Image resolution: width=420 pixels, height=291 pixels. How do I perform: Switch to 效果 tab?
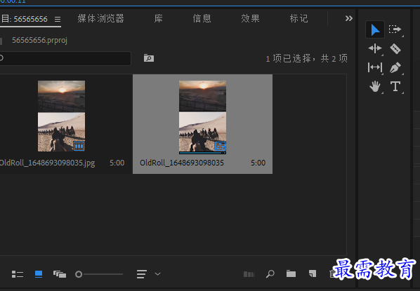click(x=250, y=18)
